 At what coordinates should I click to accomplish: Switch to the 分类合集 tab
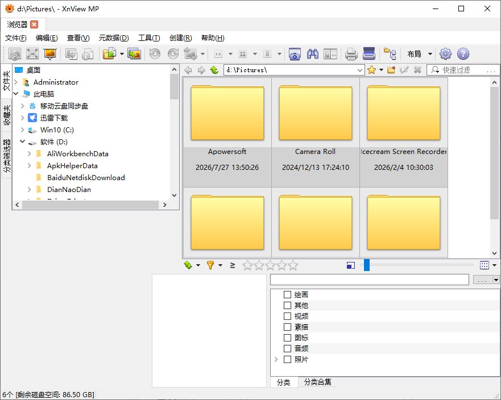[317, 382]
